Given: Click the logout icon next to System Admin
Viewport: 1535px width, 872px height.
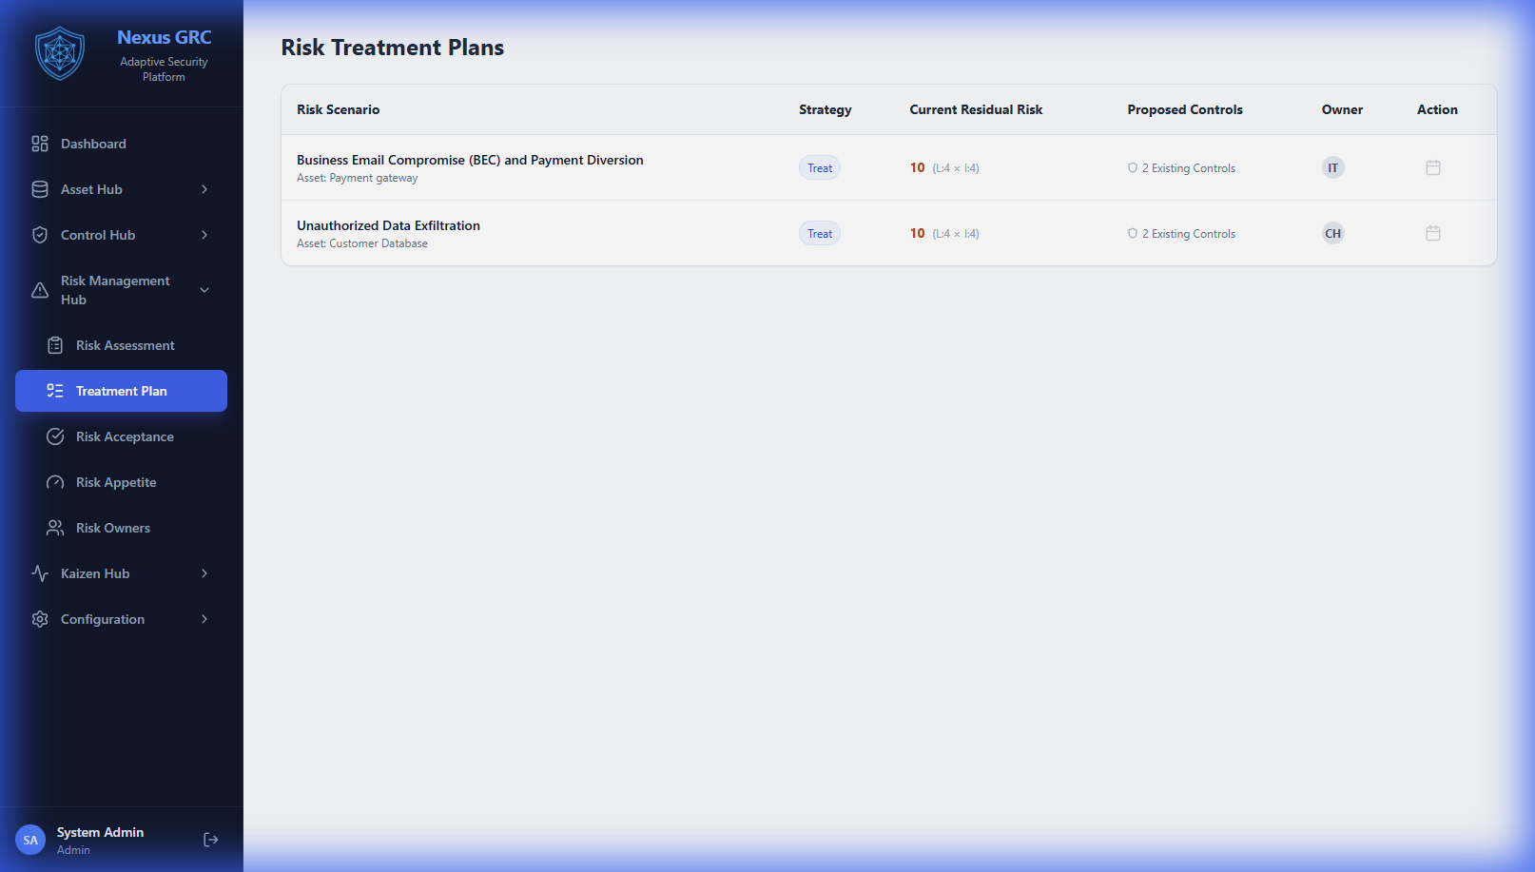Looking at the screenshot, I should pos(210,839).
